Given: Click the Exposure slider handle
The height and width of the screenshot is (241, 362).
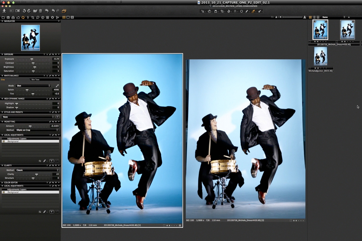Looking at the screenshot, I should point(32,59).
